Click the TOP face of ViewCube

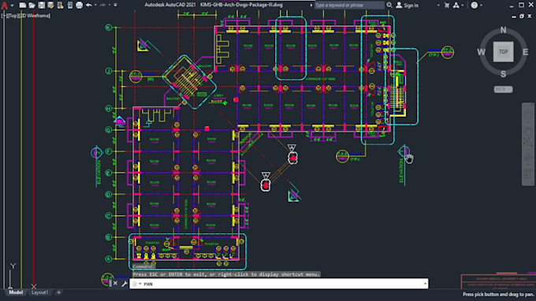503,52
